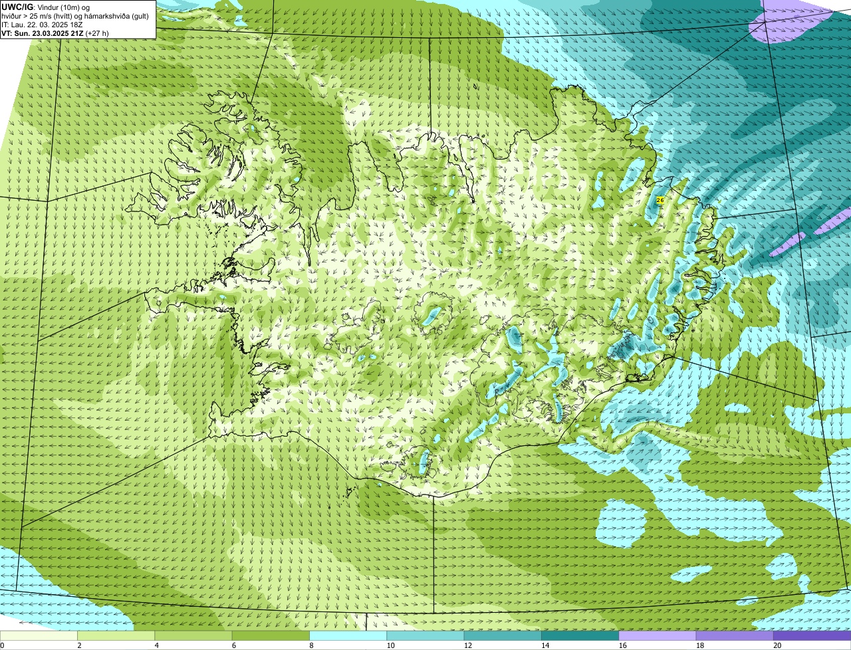Click the '12' scale label under color bar
The width and height of the screenshot is (851, 650).
(x=467, y=645)
